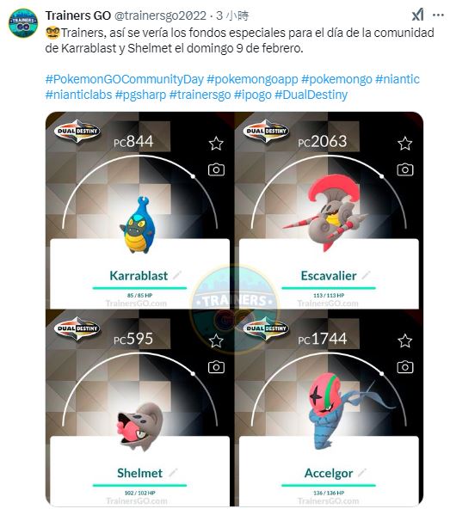Click the Trainers GO display name
This screenshot has width=450, height=515.
pos(78,15)
